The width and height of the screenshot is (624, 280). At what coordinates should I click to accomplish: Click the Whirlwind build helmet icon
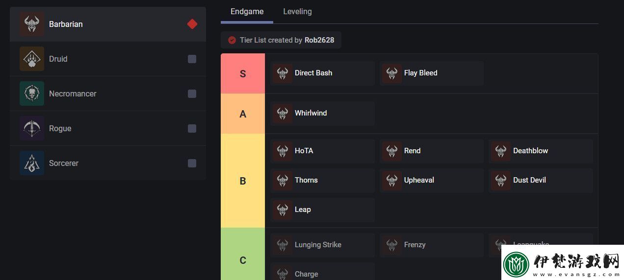click(283, 114)
